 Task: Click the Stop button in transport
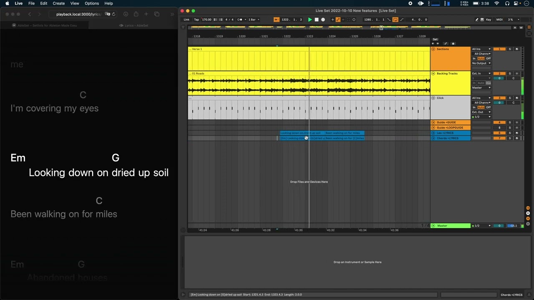(317, 20)
